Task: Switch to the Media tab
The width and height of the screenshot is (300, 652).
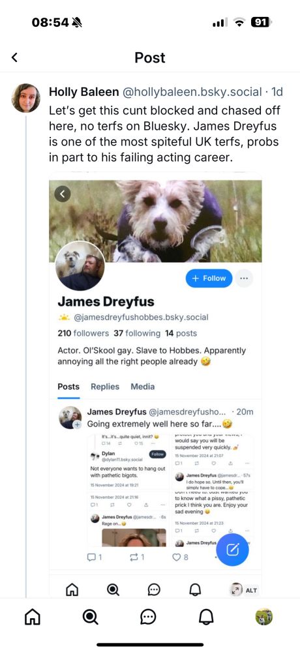Action: (x=143, y=387)
